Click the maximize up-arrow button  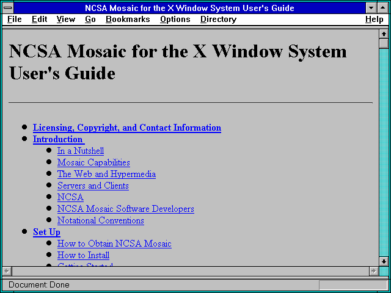point(383,8)
